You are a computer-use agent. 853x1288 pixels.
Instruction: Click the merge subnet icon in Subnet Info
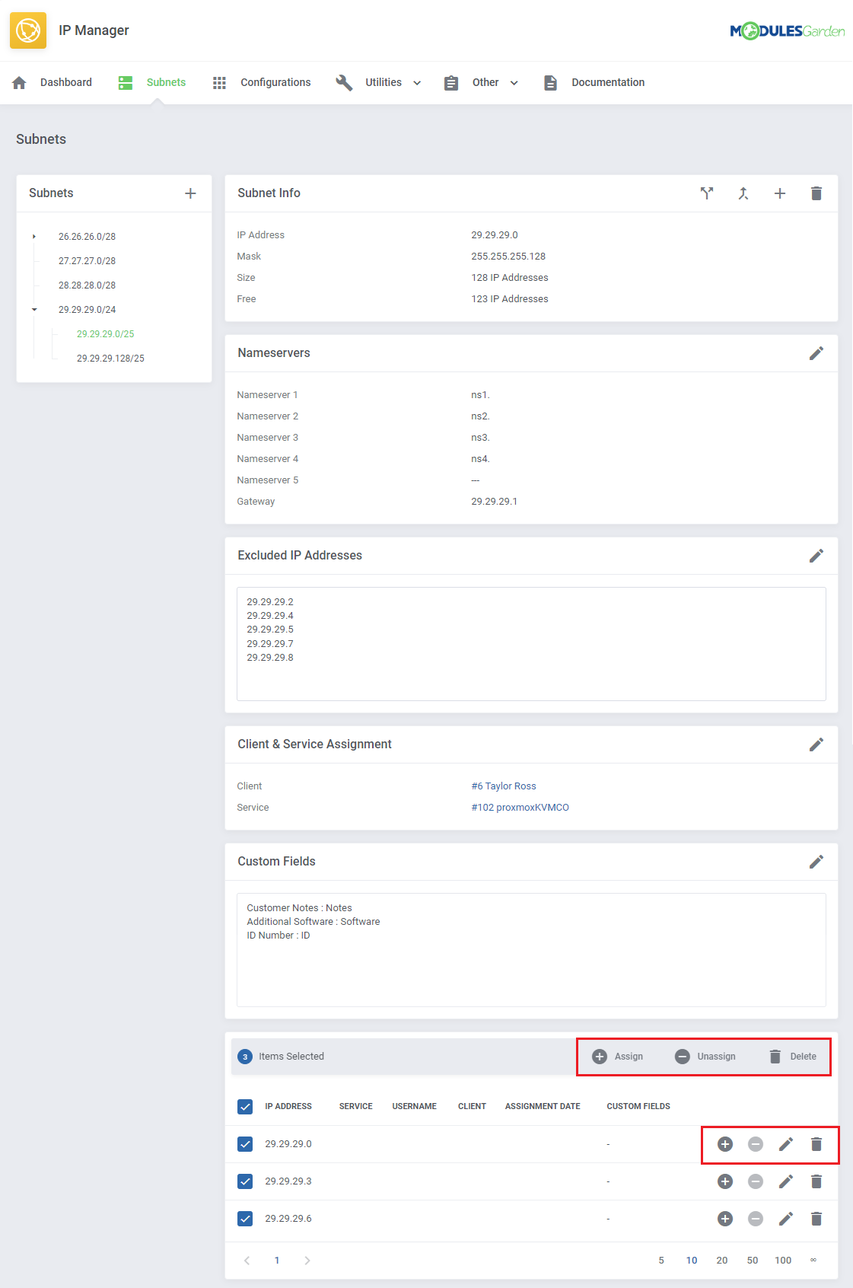pyautogui.click(x=743, y=193)
